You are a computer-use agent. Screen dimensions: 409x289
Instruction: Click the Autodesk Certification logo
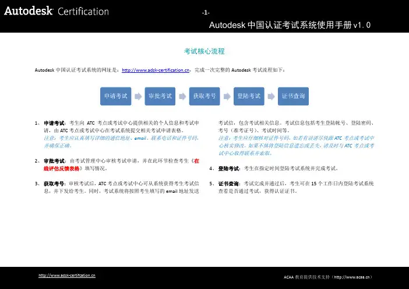(57, 11)
